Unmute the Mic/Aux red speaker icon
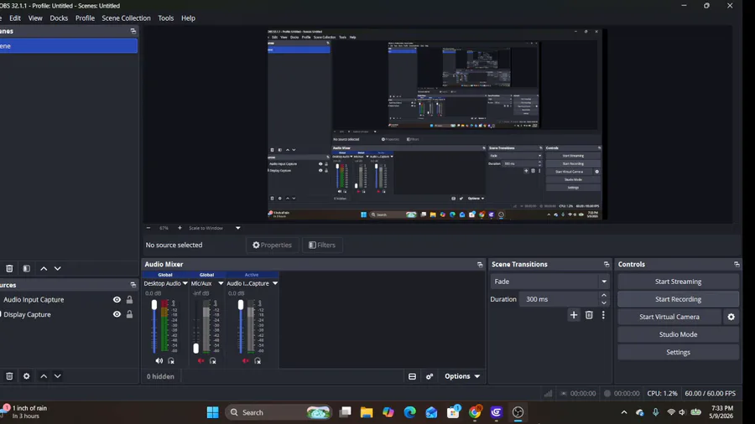Image resolution: width=755 pixels, height=424 pixels. tap(200, 360)
